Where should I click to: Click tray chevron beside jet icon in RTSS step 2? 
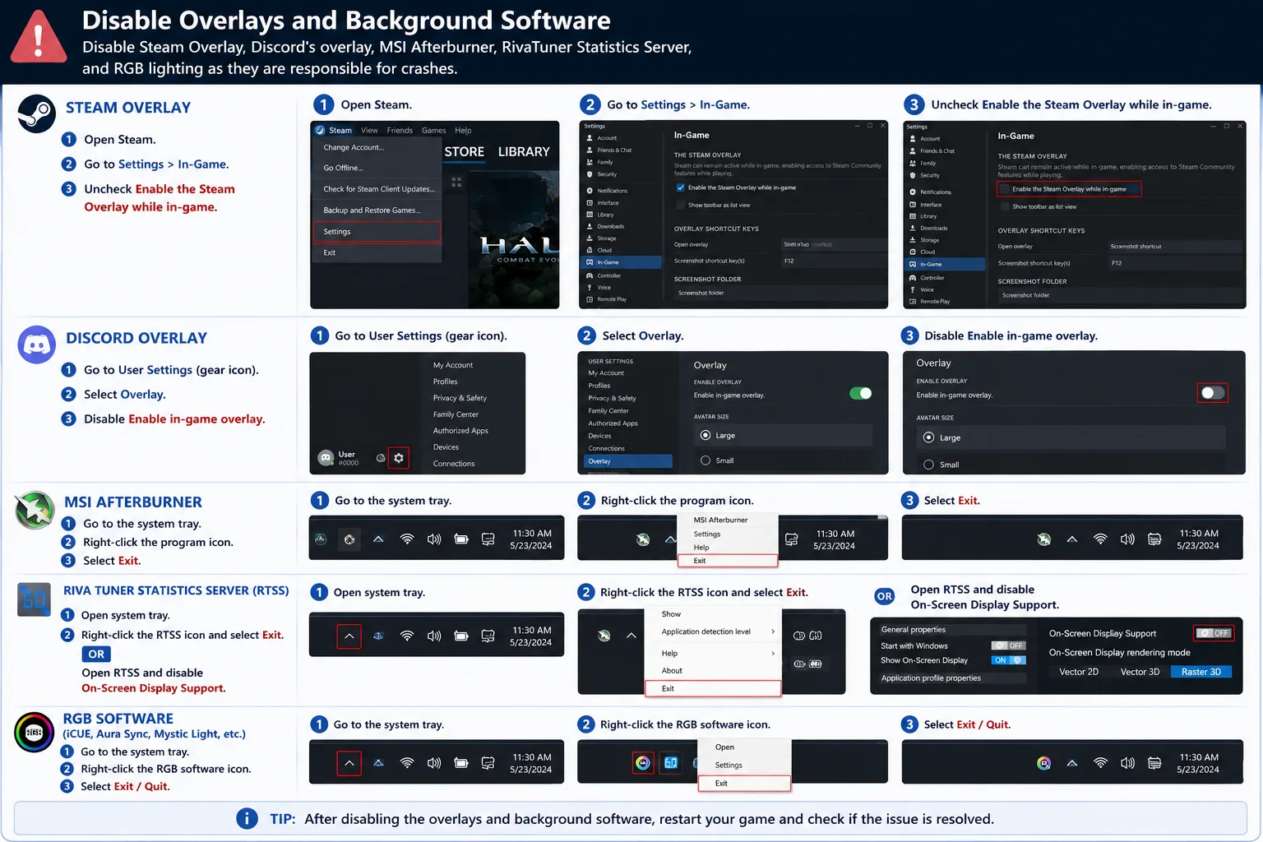click(x=631, y=636)
